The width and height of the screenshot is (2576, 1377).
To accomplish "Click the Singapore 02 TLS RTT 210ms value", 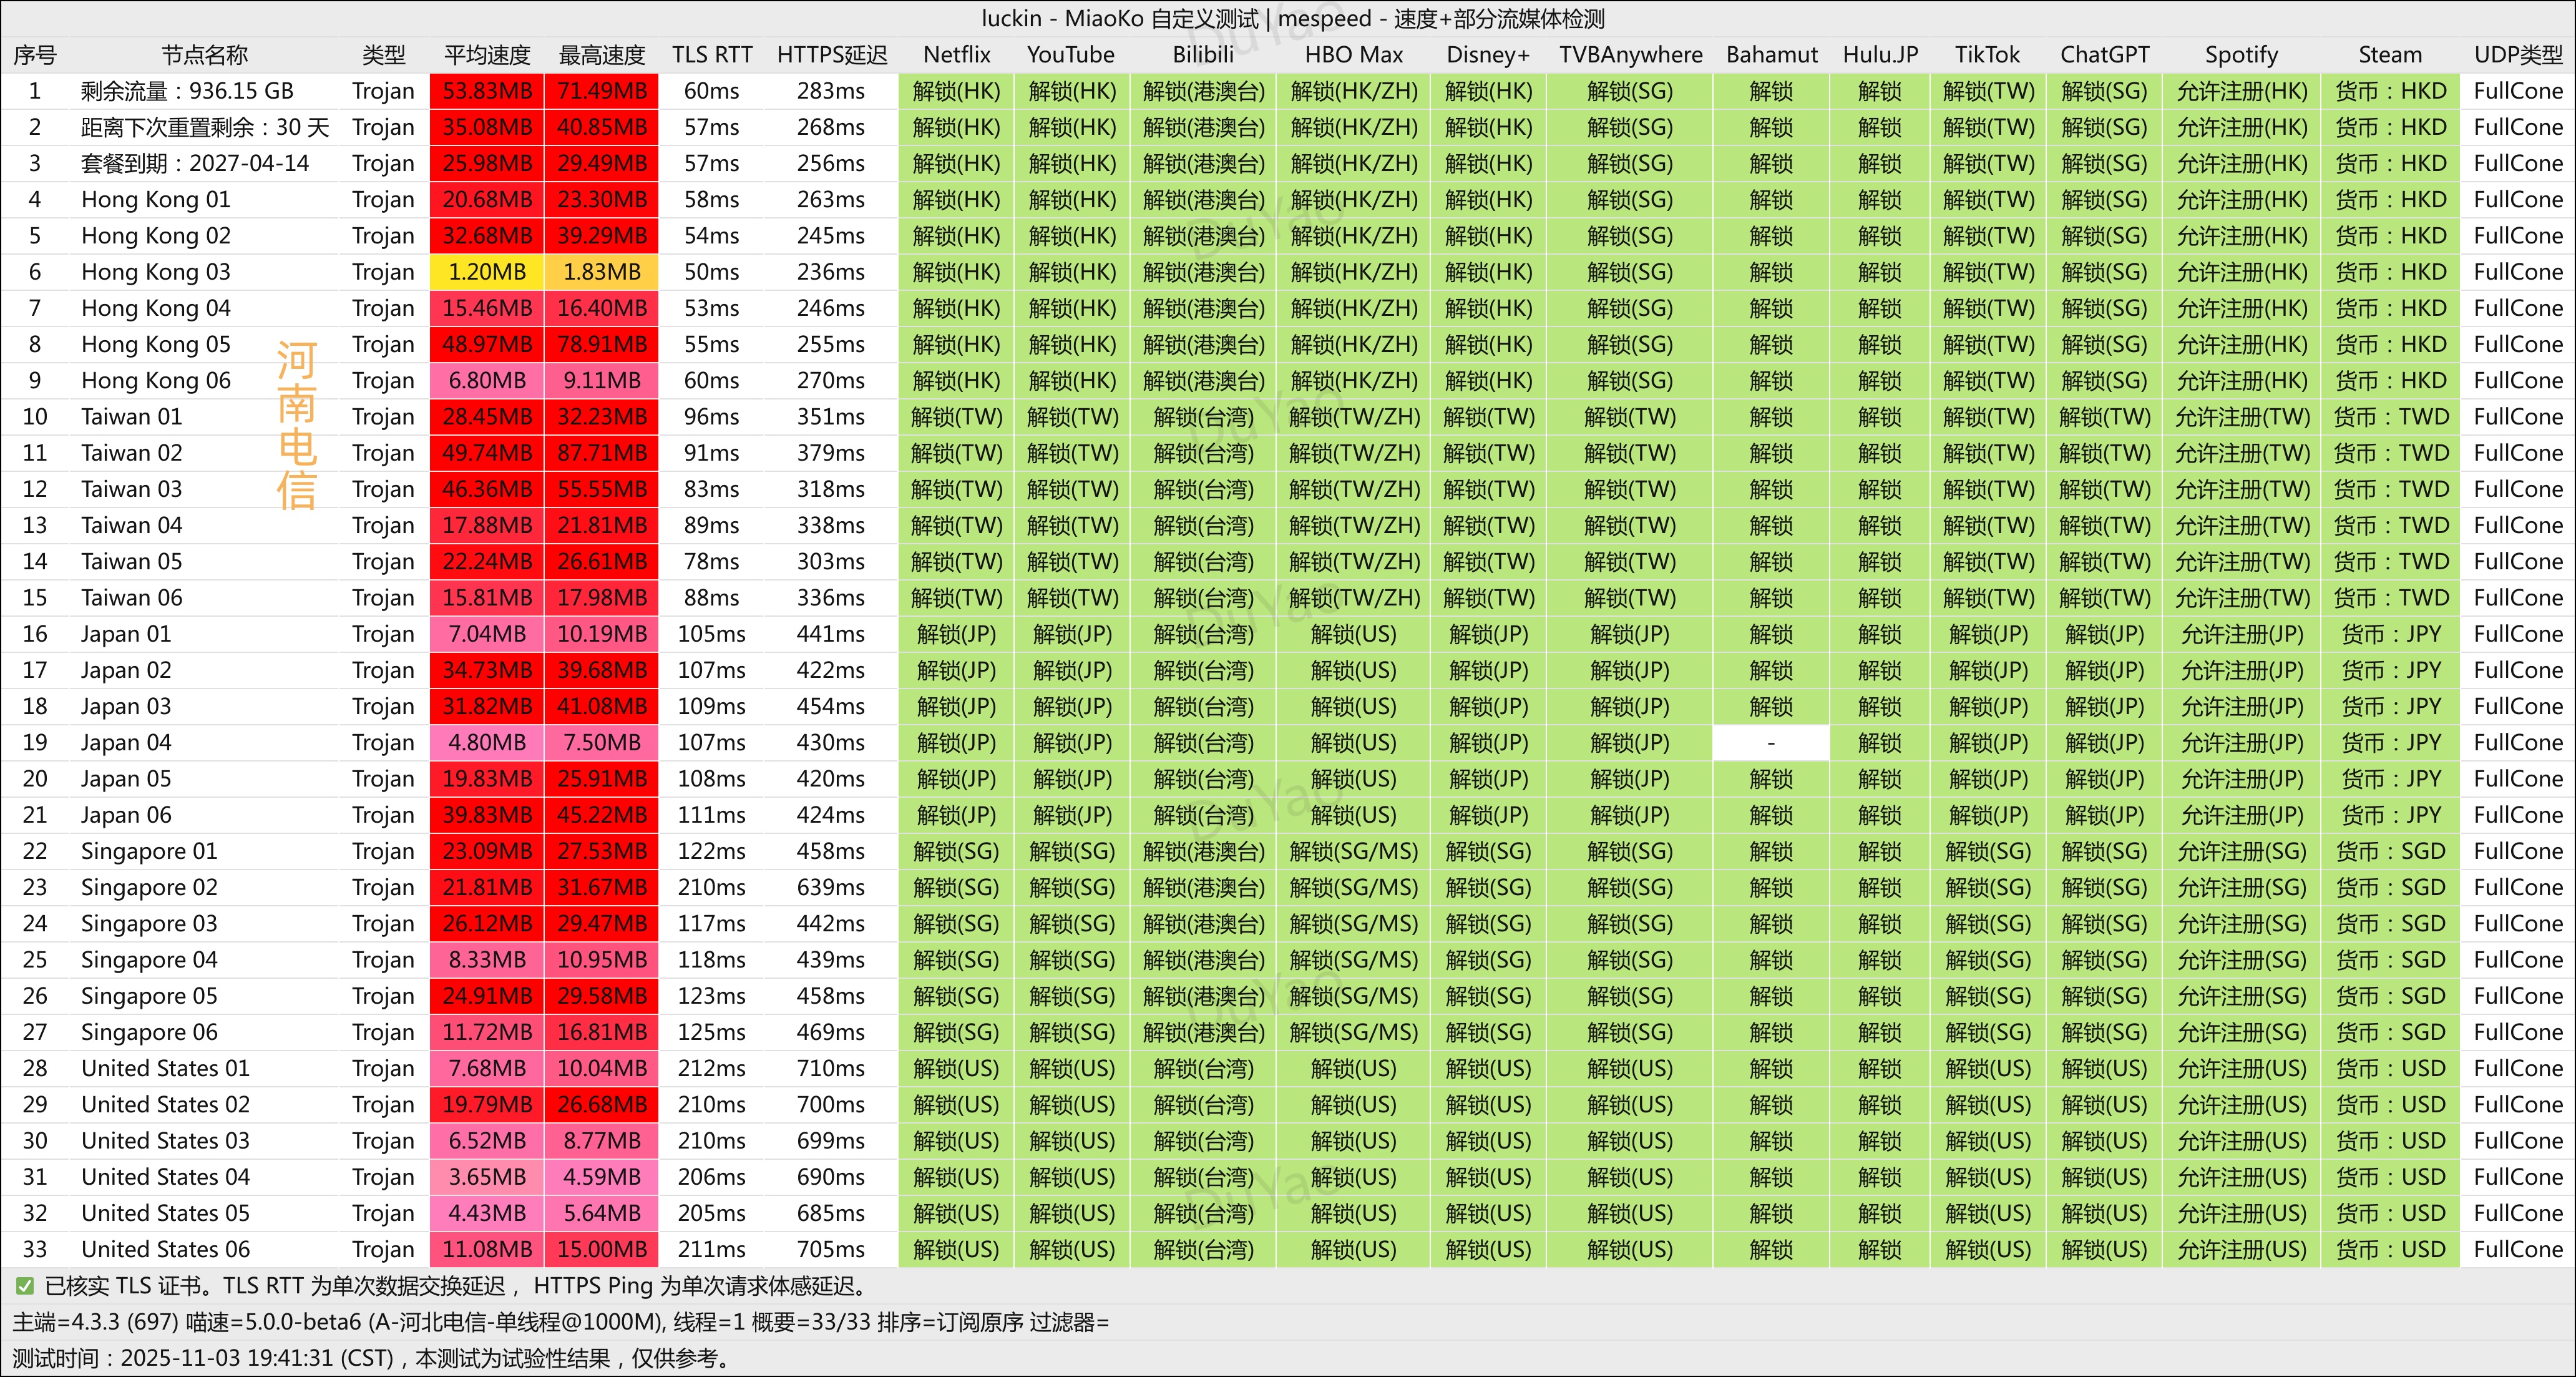I will click(711, 888).
